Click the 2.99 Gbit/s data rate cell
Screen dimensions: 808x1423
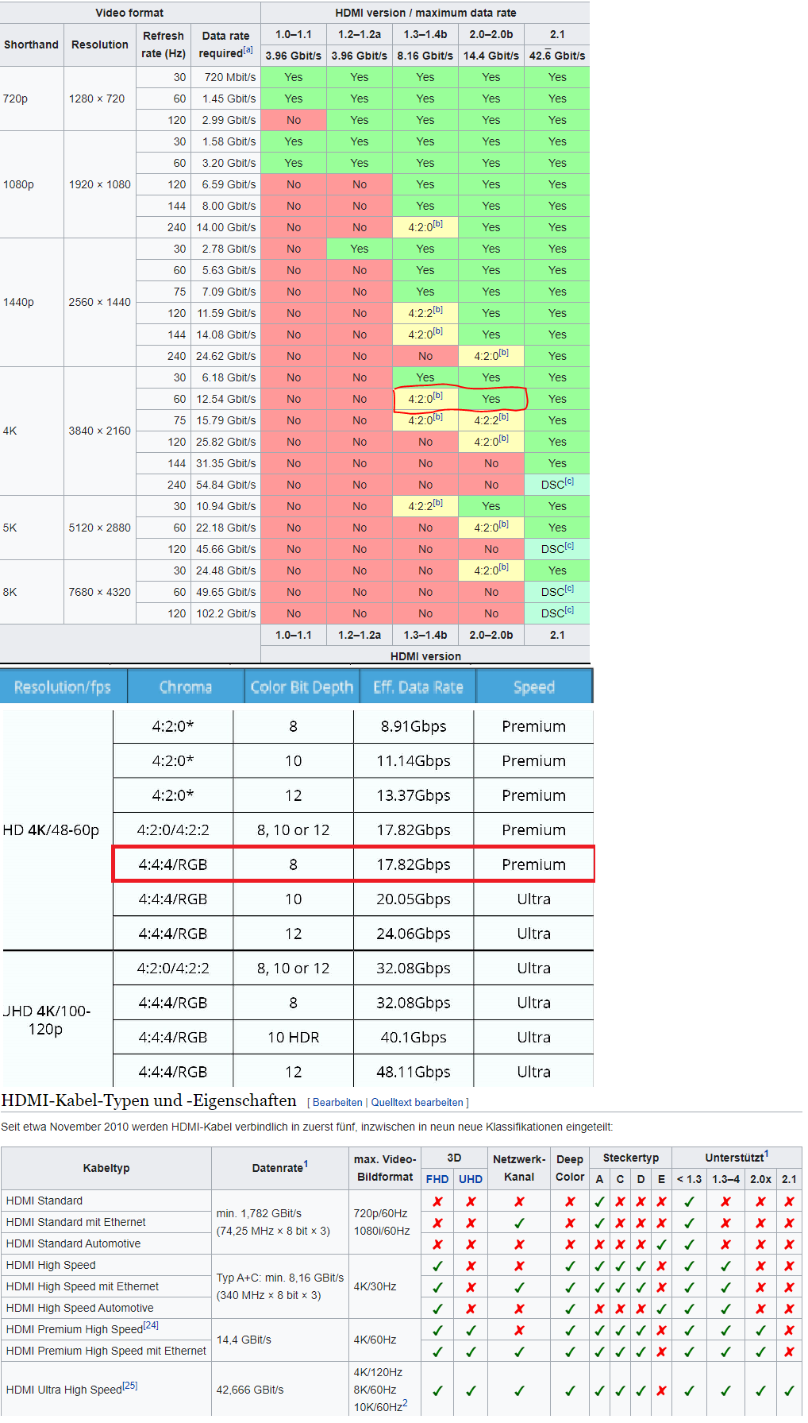pyautogui.click(x=226, y=120)
